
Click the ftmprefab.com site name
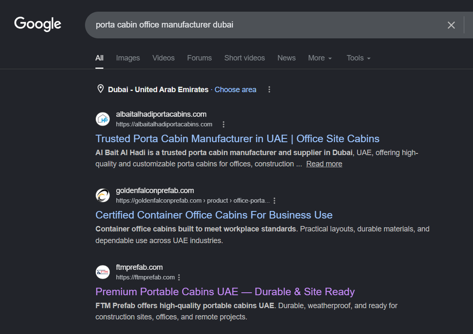pyautogui.click(x=139, y=267)
